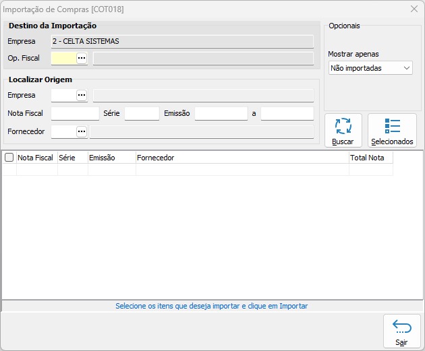Sort by Fornecedor column header

[x=242, y=158]
